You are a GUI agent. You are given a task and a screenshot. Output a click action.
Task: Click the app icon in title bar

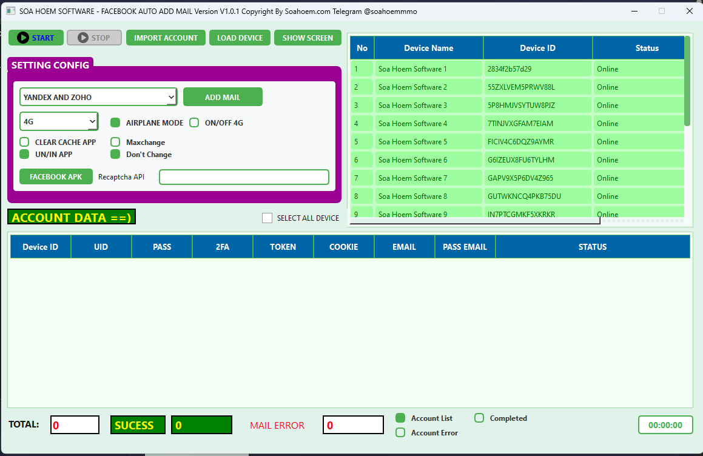[x=11, y=11]
